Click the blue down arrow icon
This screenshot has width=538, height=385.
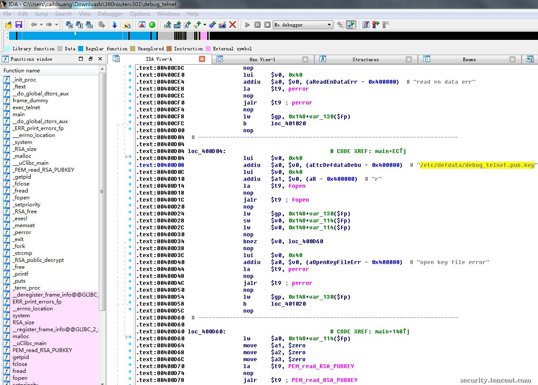pos(114,25)
